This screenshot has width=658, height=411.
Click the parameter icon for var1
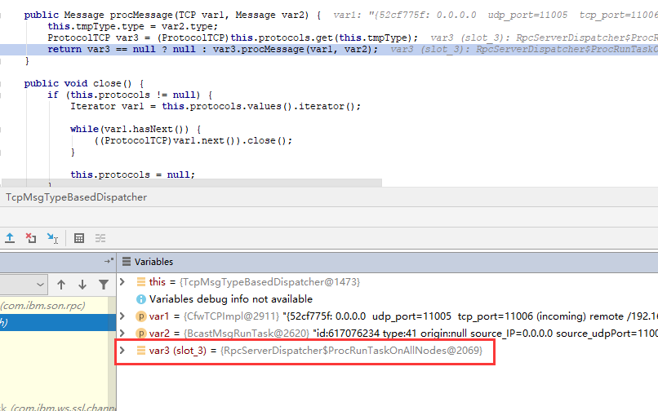(141, 316)
